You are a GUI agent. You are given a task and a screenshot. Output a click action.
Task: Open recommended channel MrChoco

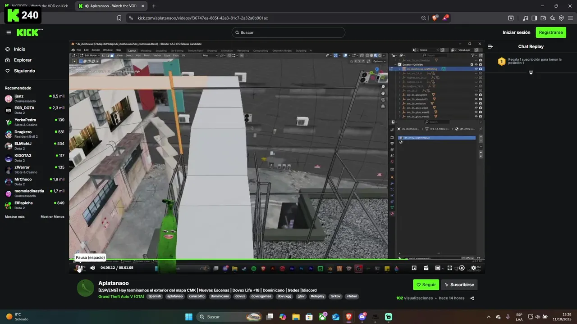[34, 181]
